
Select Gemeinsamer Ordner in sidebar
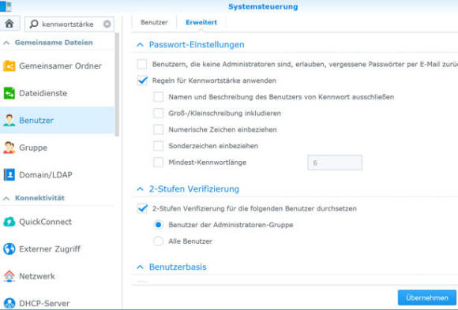[x=57, y=66]
